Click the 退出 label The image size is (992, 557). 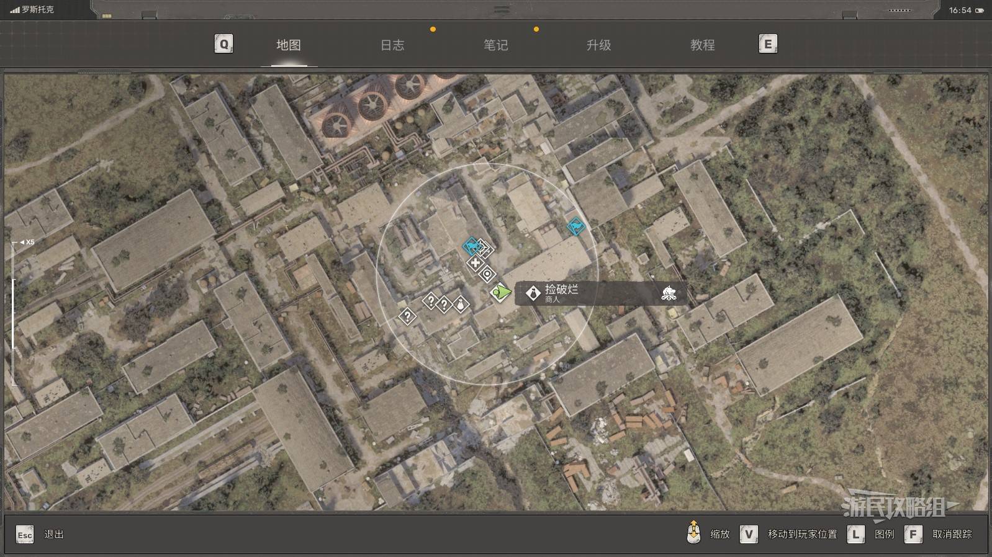click(x=54, y=534)
